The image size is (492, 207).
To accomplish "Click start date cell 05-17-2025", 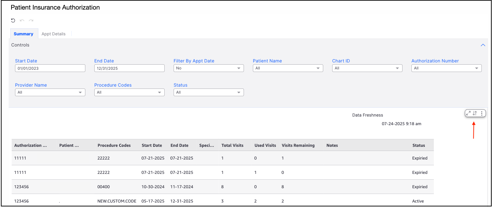I will (153, 201).
